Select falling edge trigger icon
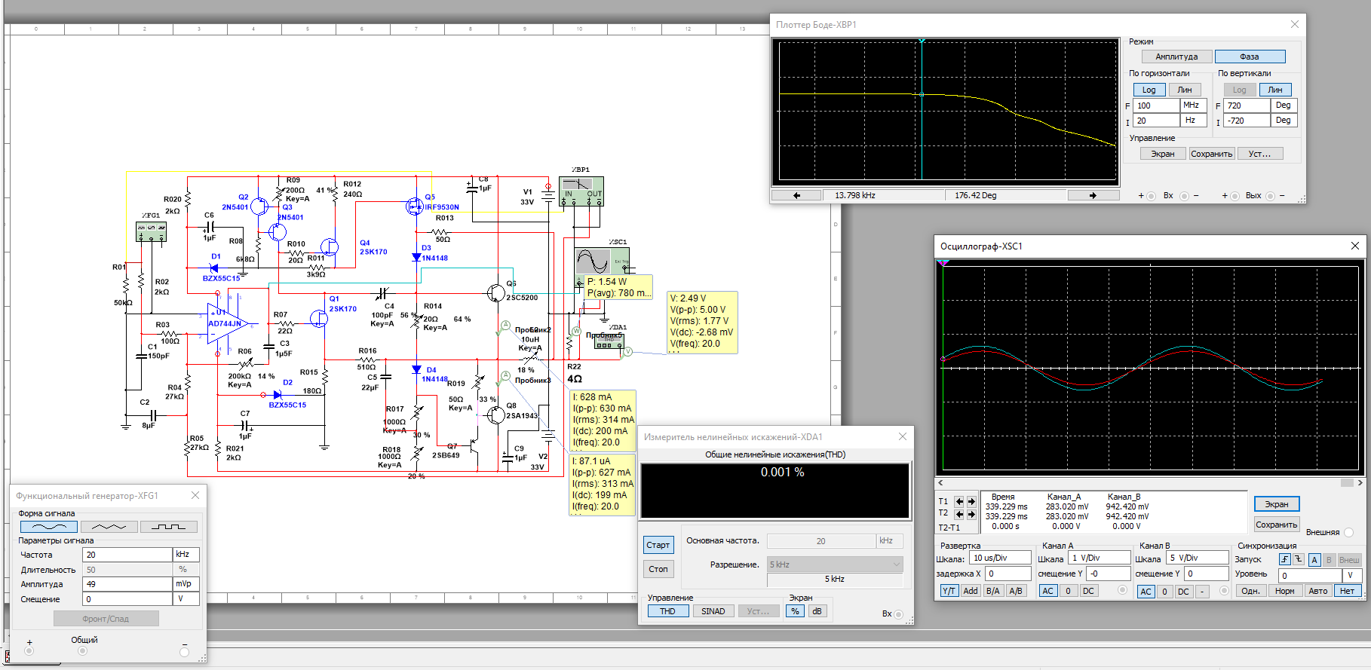 1299,559
